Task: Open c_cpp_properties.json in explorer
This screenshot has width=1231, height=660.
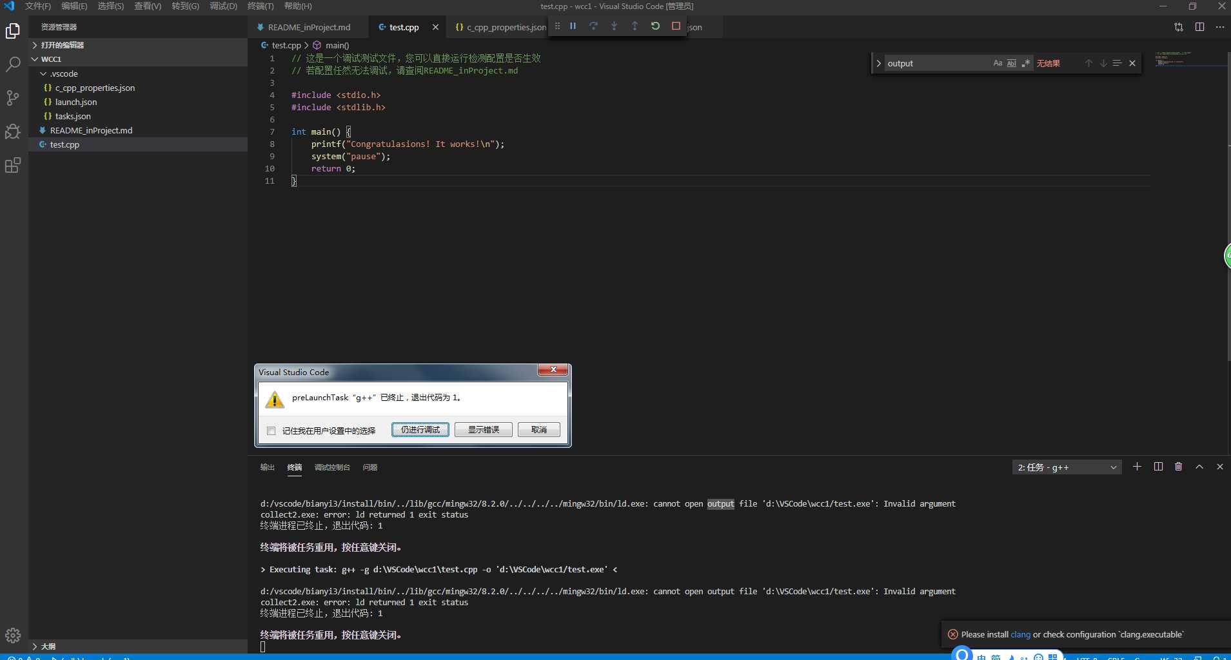Action: pos(138,88)
